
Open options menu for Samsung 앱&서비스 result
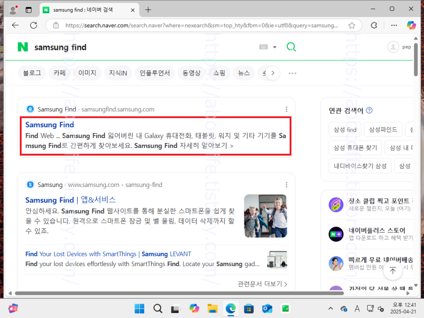[x=286, y=185]
